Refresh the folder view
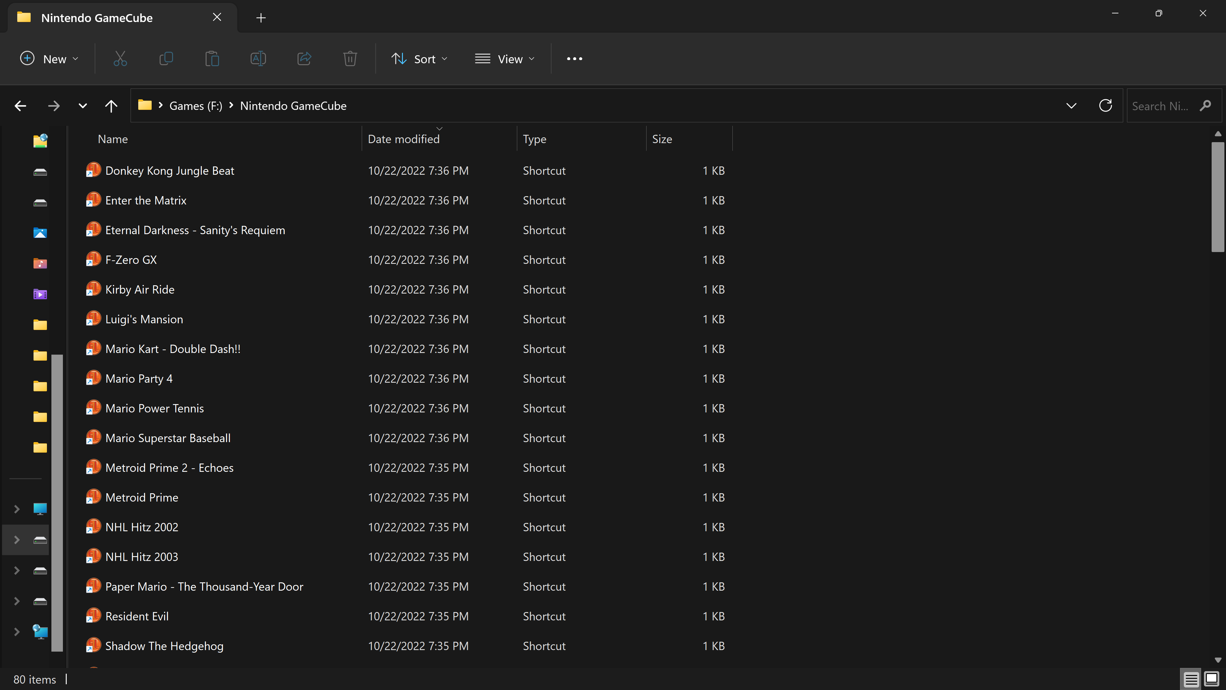Image resolution: width=1226 pixels, height=690 pixels. [x=1106, y=105]
